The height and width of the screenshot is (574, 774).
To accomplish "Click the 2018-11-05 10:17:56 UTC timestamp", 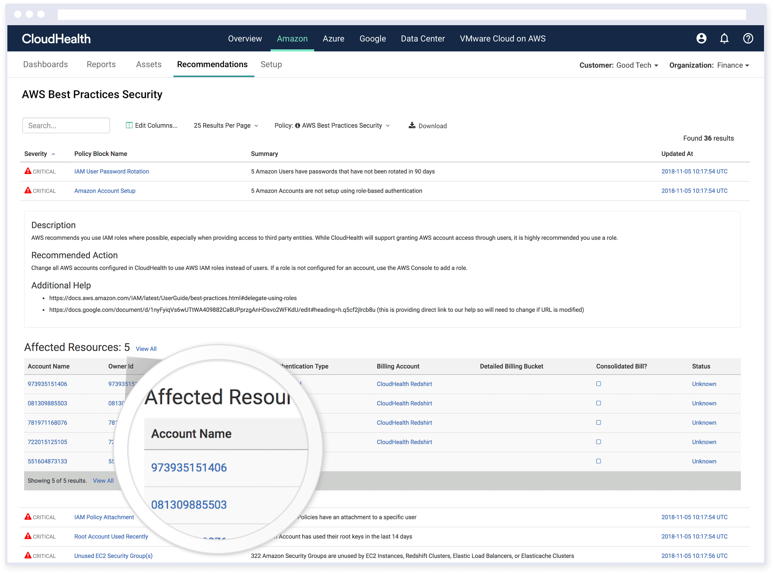I will pos(694,556).
